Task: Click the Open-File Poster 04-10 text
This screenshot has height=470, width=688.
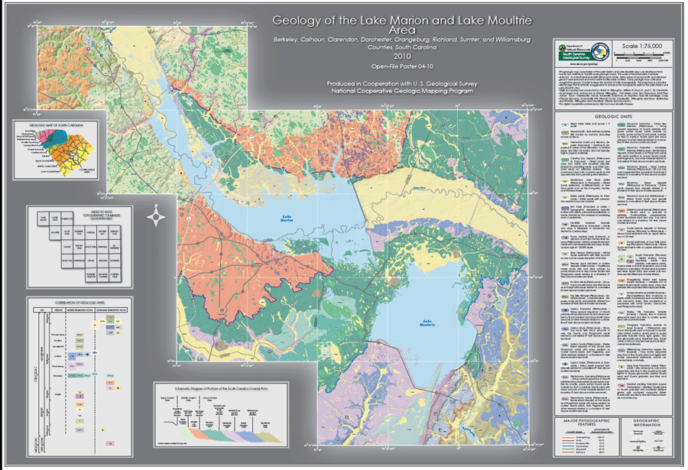Action: tap(396, 67)
